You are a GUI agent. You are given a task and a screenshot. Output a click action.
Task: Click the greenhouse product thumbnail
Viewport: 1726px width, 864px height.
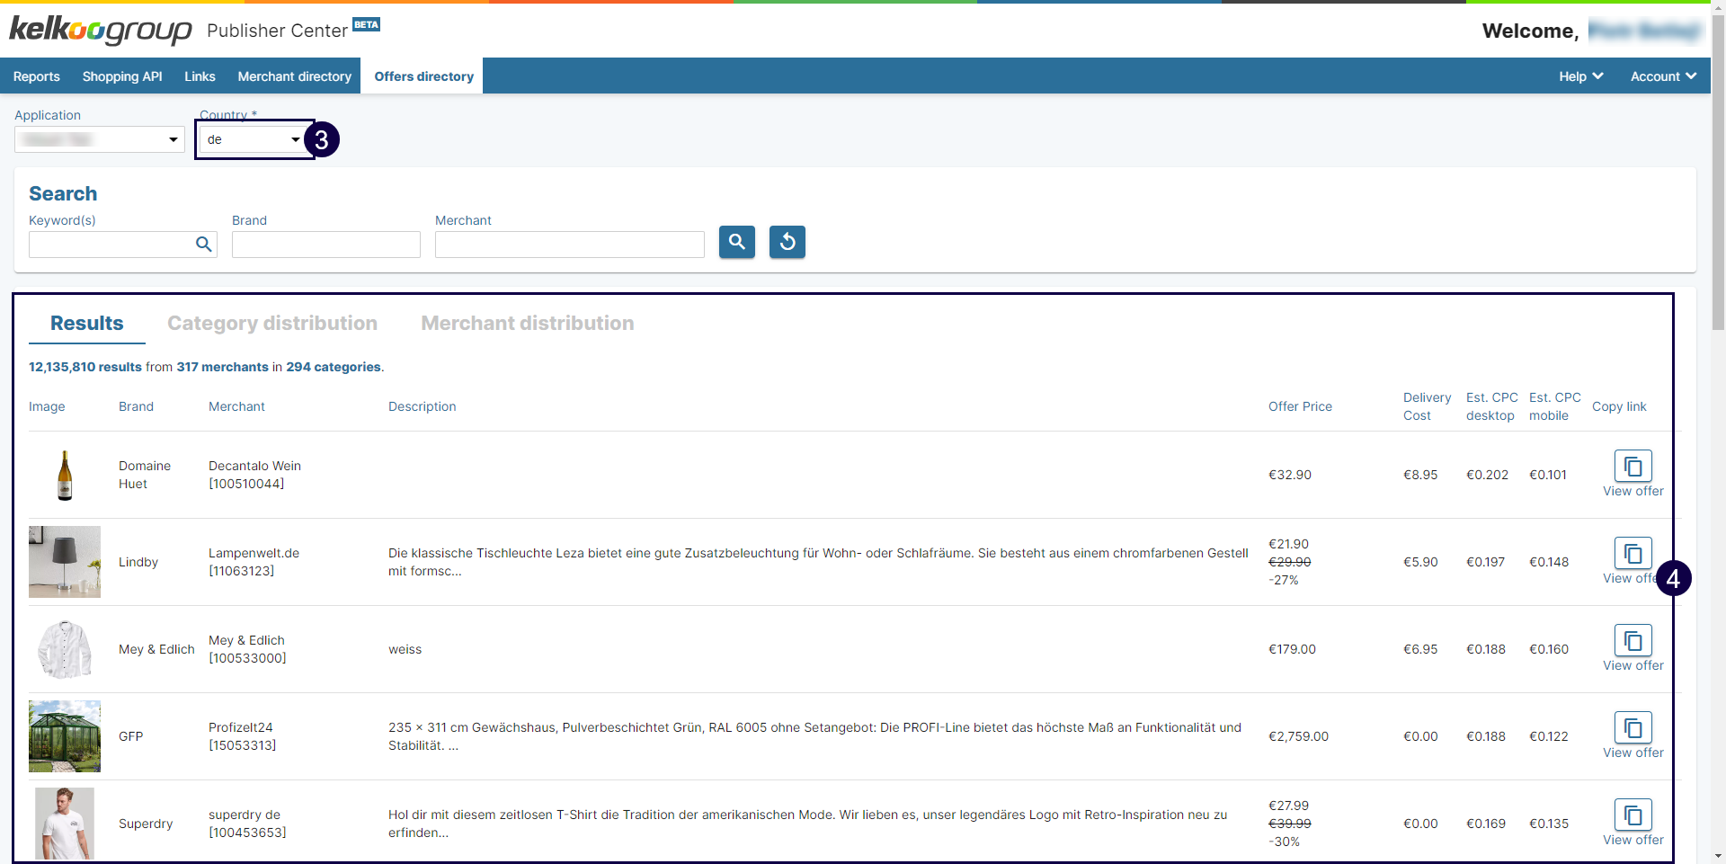[65, 736]
